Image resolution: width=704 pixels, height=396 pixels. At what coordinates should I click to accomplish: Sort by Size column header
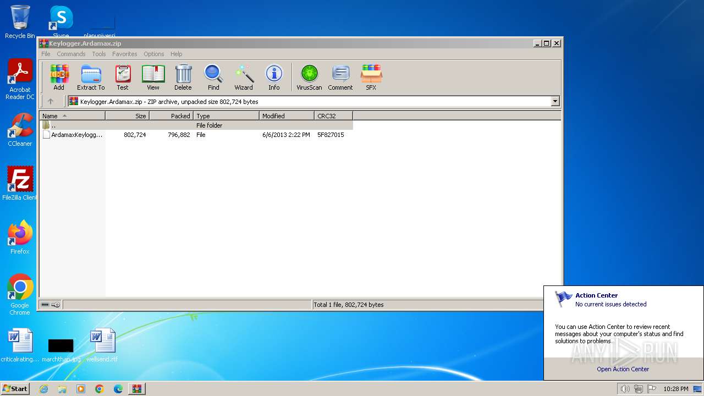(127, 116)
